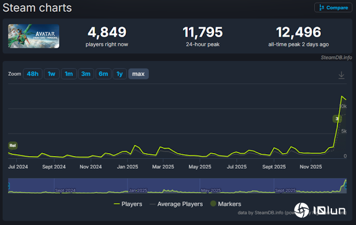Click the green Markers circle icon

point(212,204)
